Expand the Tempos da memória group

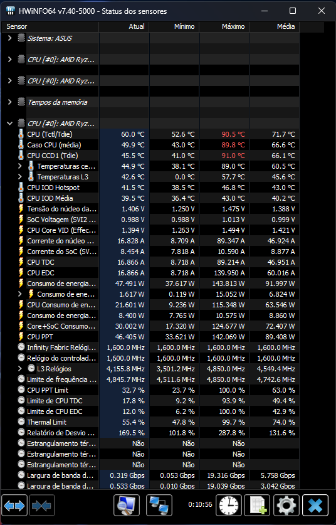point(9,102)
